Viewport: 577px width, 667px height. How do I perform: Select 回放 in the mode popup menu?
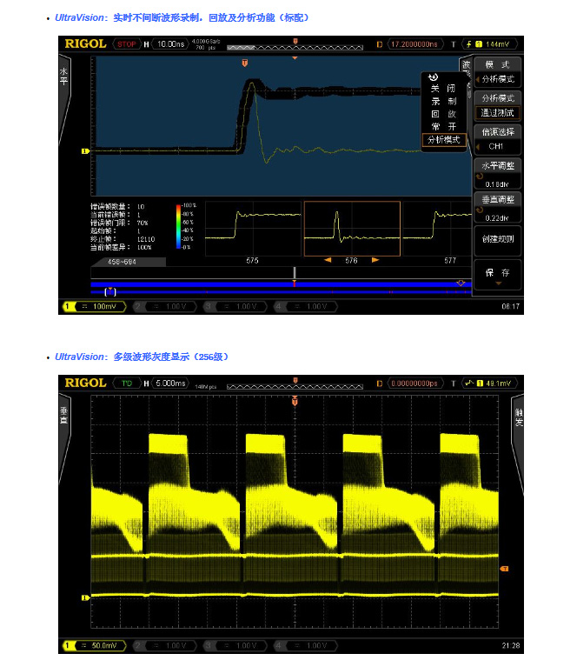click(x=443, y=113)
